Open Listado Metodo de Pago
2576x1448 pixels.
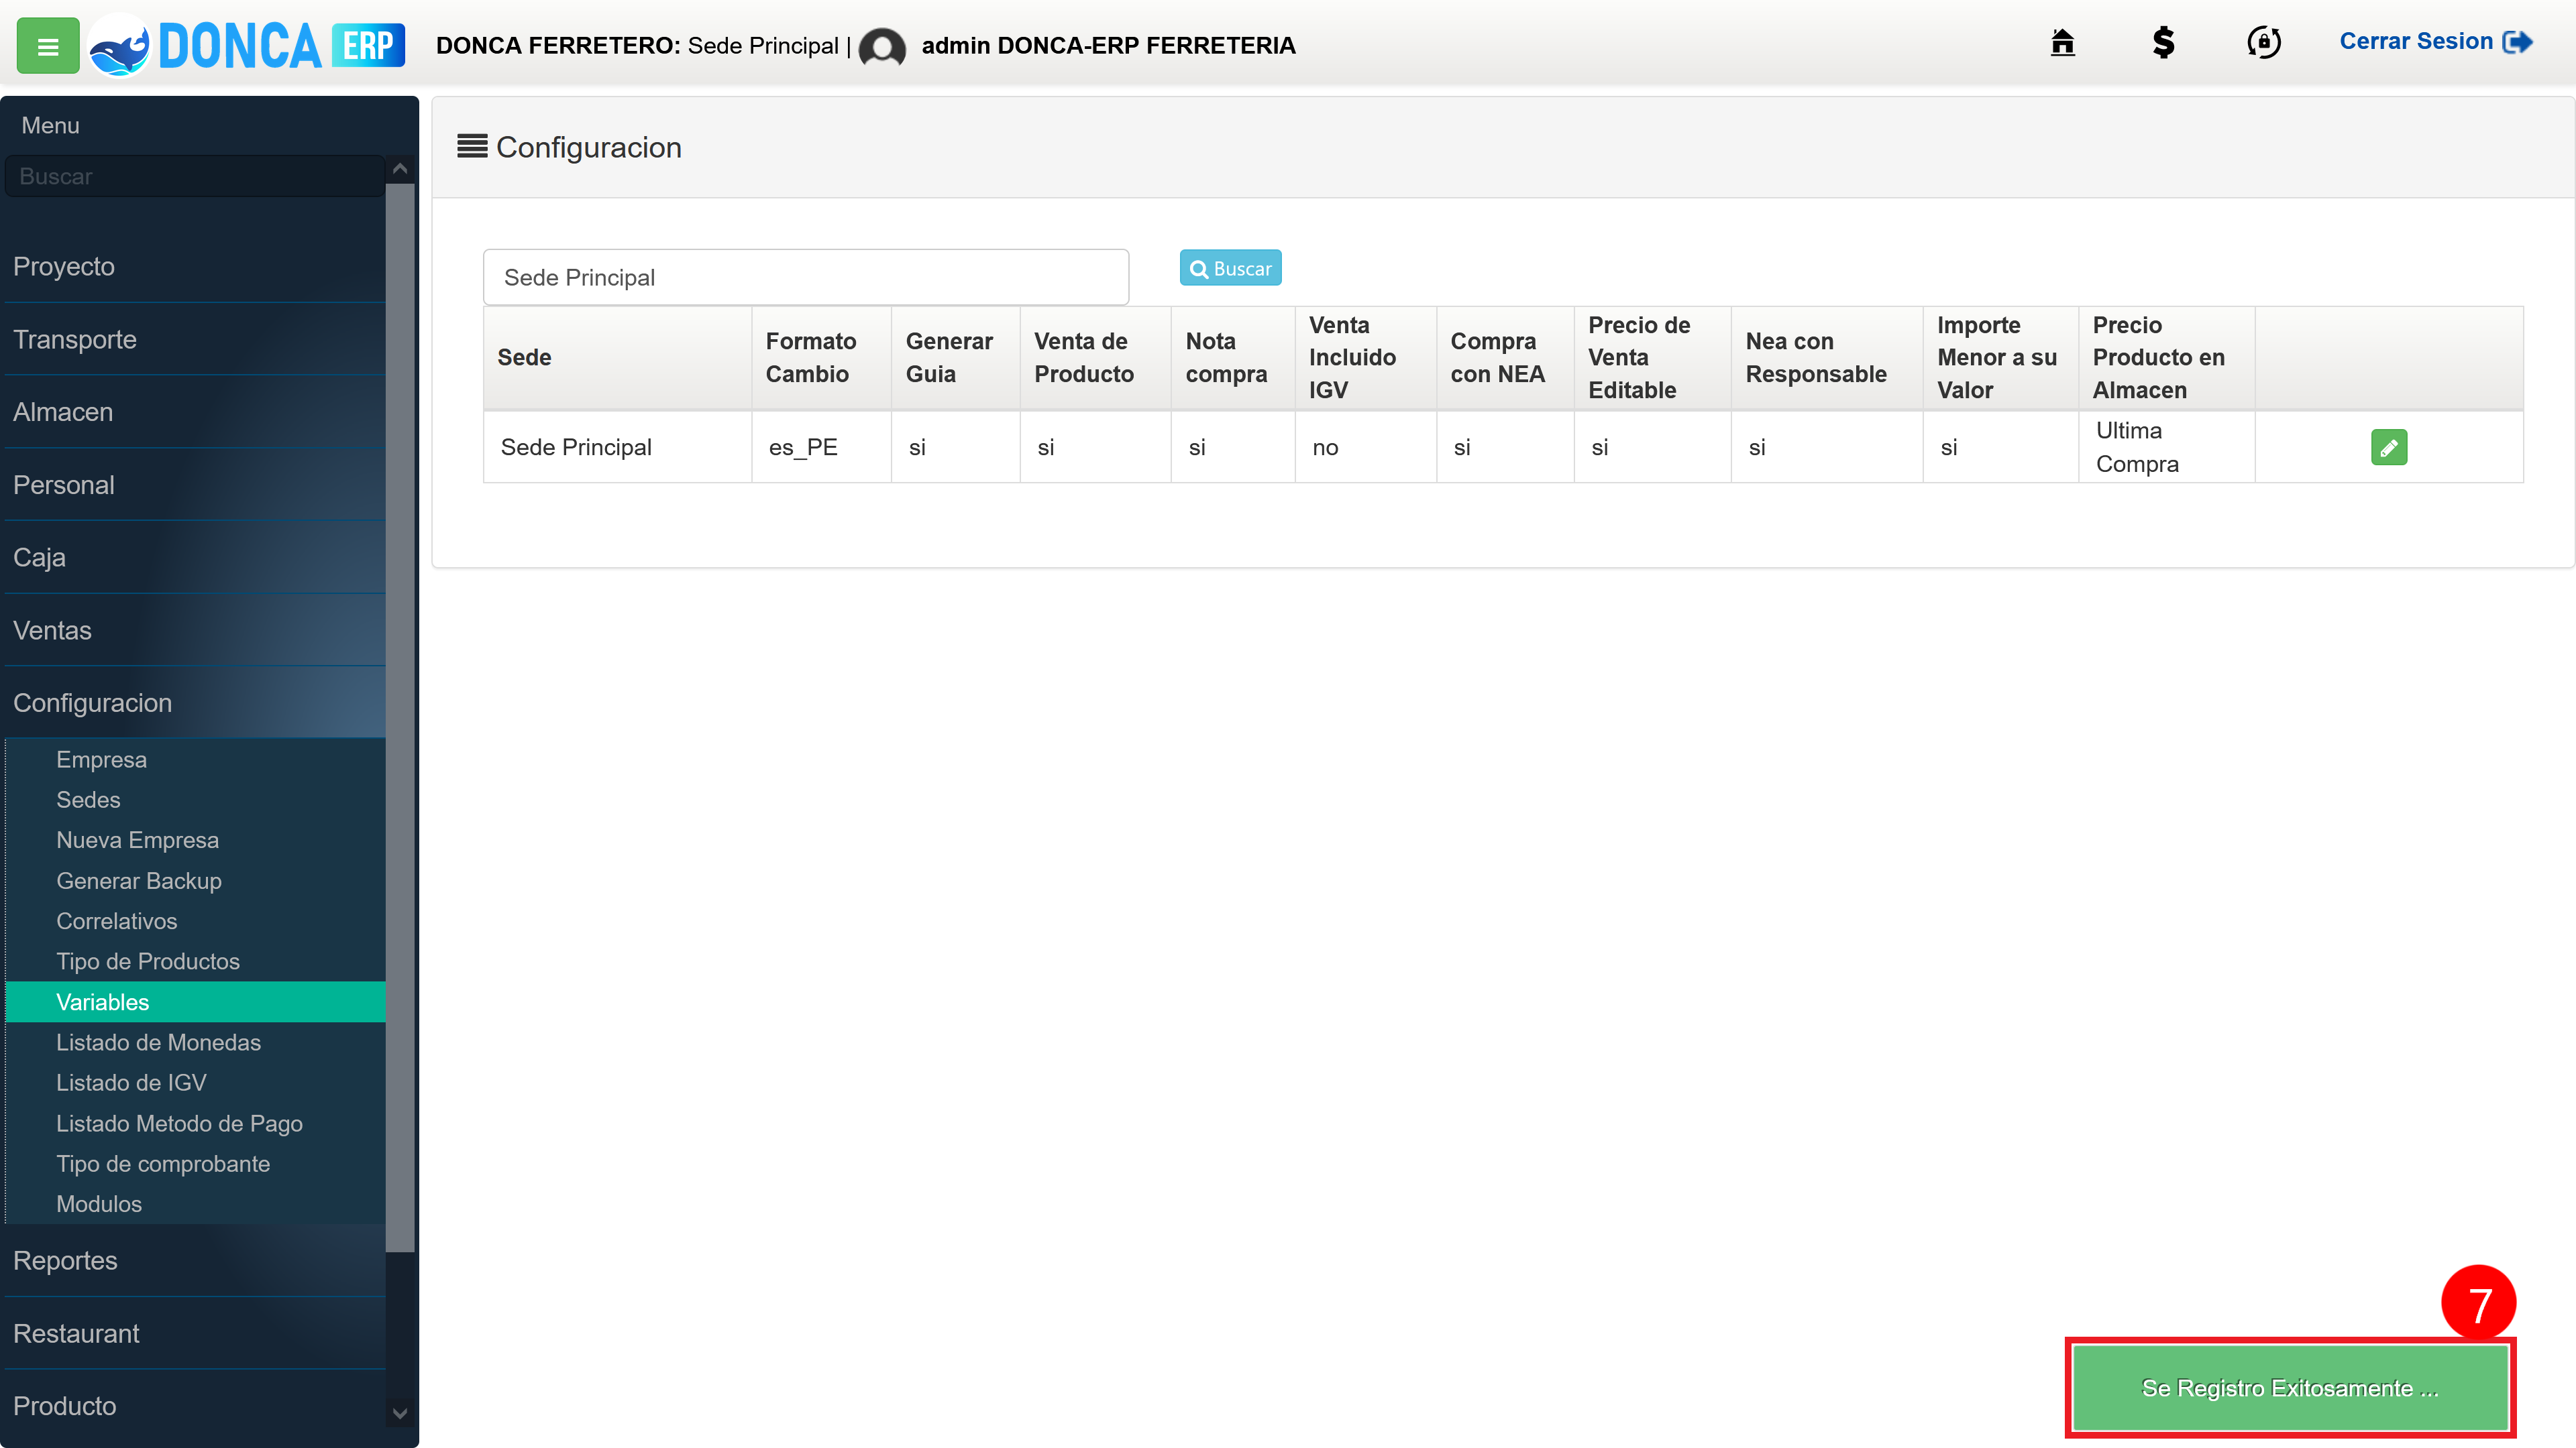(195, 1124)
